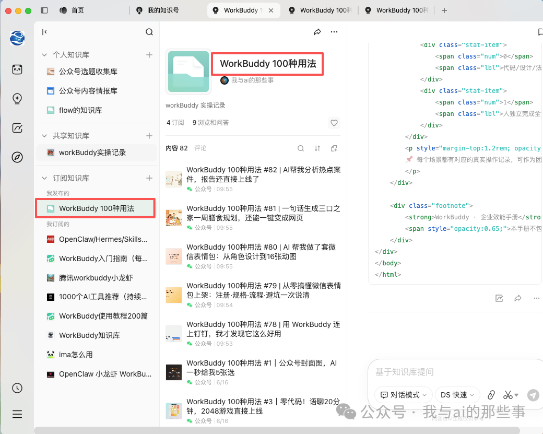Open more options below the code block
Image resolution: width=543 pixels, height=434 pixels.
tap(536, 298)
